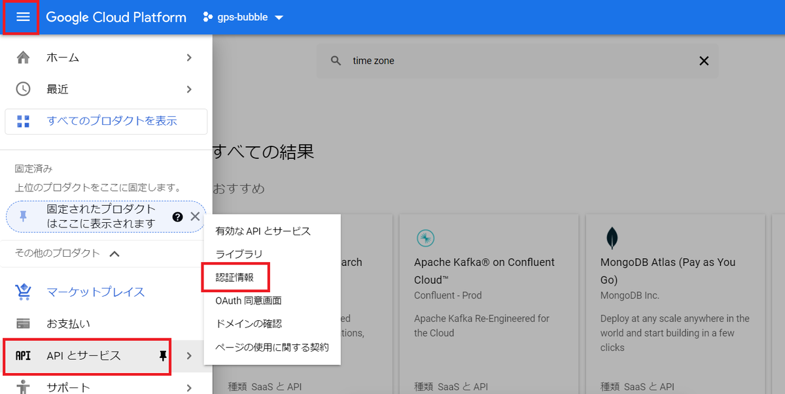
Task: Click the MongoDB leaf logo icon
Action: coord(612,238)
